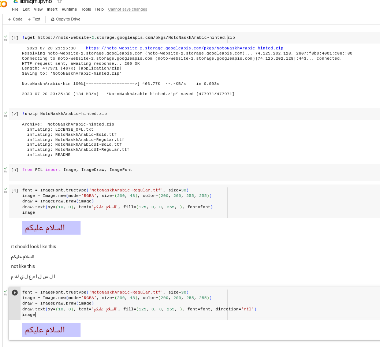Run the bottom code cell with the play button
Viewport: 380px width, 347px height.
[x=15, y=292]
